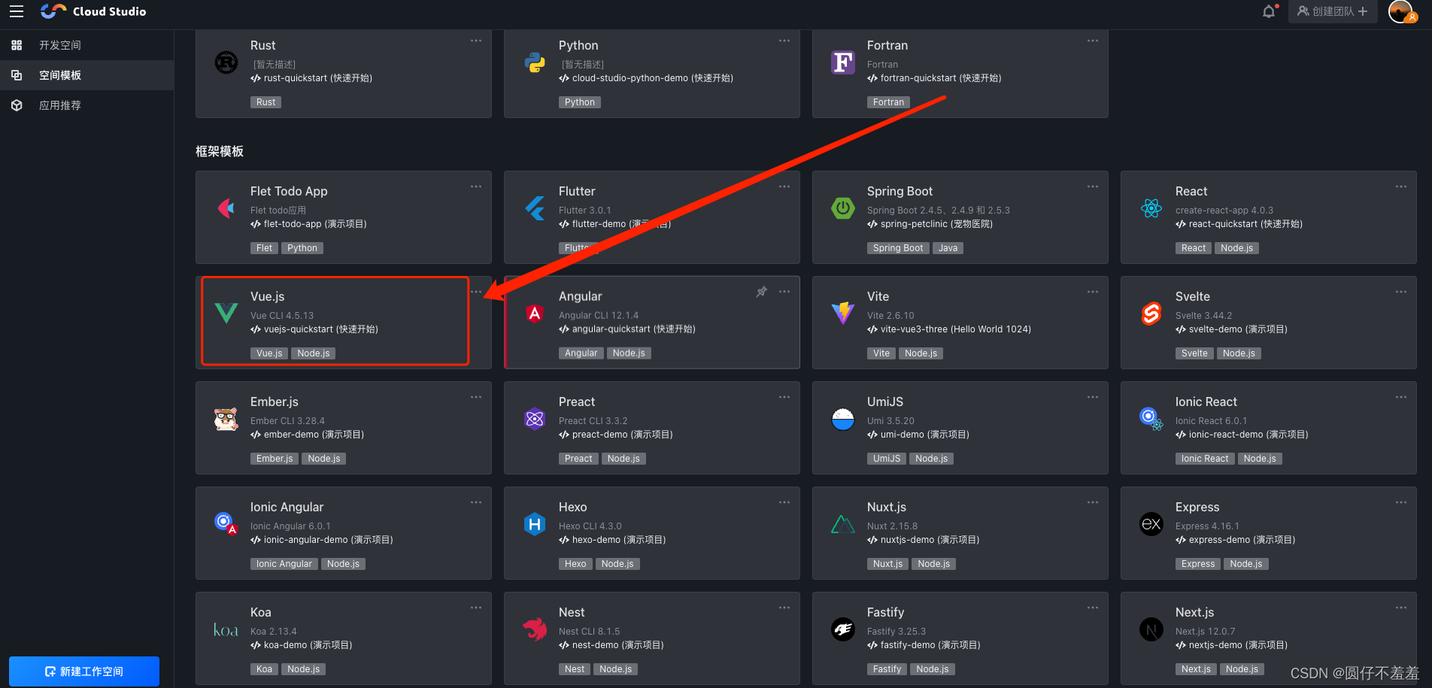Click the Ionic Angular logo icon

coord(226,523)
